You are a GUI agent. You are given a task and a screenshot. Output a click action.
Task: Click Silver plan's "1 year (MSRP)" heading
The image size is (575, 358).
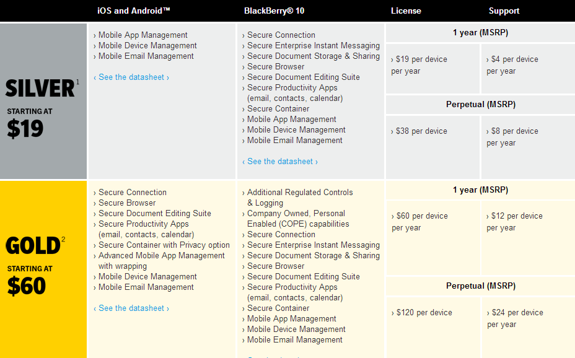[480, 33]
